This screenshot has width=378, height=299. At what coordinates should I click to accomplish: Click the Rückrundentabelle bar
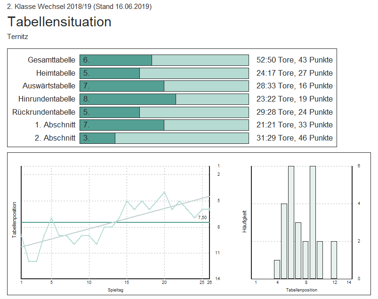[x=164, y=112]
